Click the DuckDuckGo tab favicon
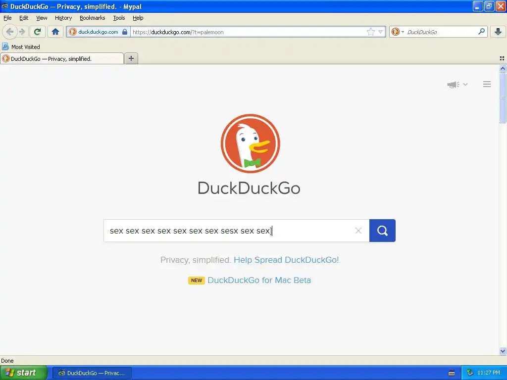Image resolution: width=507 pixels, height=380 pixels. pyautogui.click(x=5, y=58)
